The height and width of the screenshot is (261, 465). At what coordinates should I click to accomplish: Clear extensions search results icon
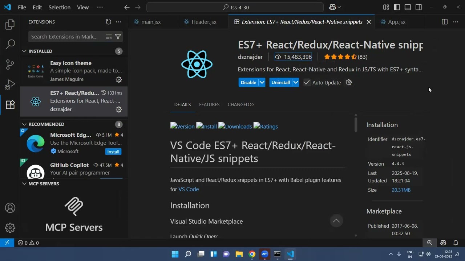pyautogui.click(x=109, y=37)
